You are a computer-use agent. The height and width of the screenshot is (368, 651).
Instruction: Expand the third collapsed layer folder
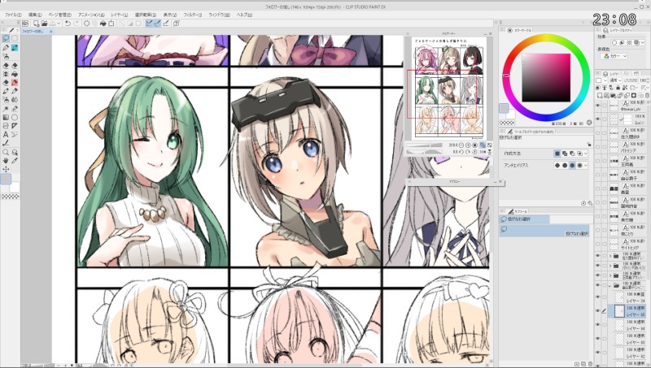tap(610, 275)
